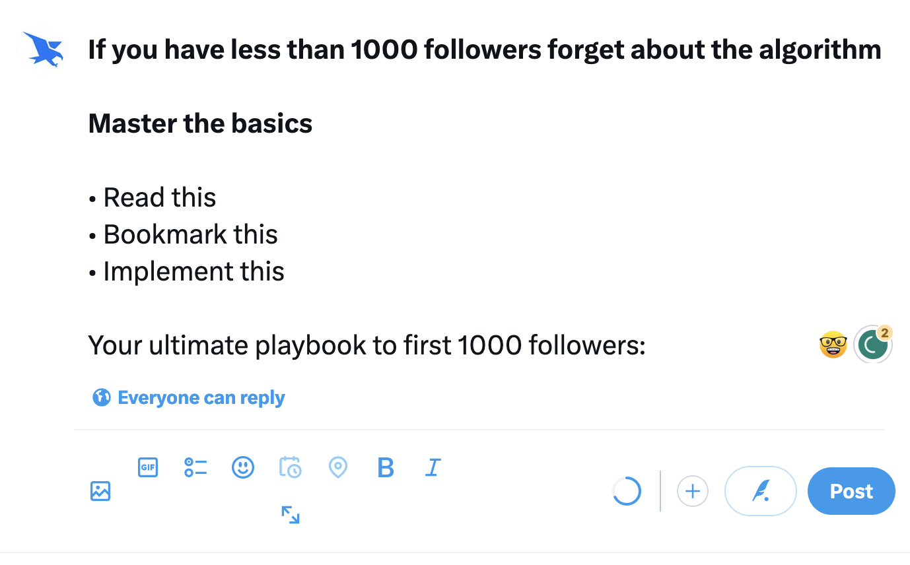The height and width of the screenshot is (565, 910).
Task: Add an image to the post
Action: point(100,491)
